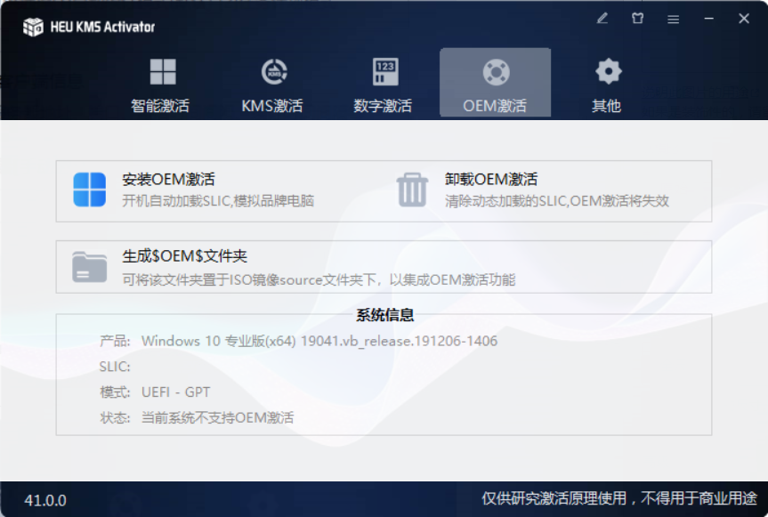This screenshot has height=517, width=768.
Task: Click the pencil edit icon in title bar
Action: point(602,18)
